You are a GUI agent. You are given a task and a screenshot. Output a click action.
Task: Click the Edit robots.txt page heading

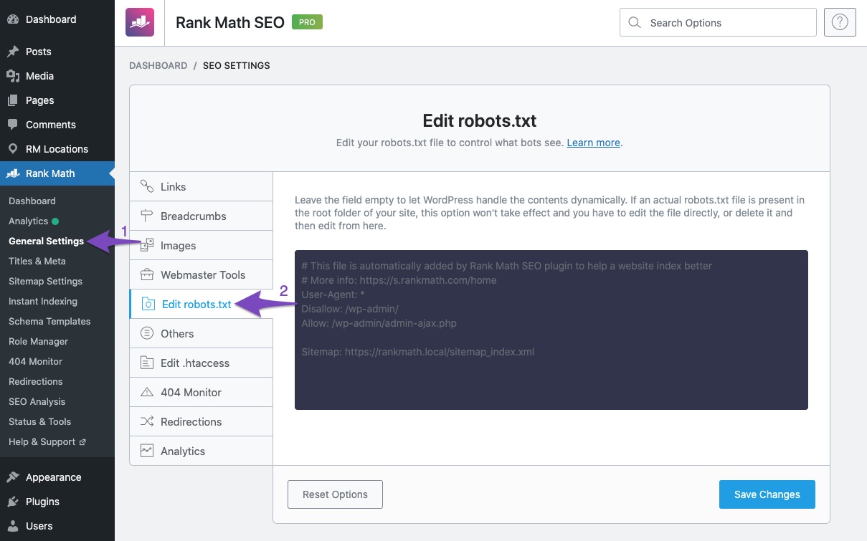point(480,120)
